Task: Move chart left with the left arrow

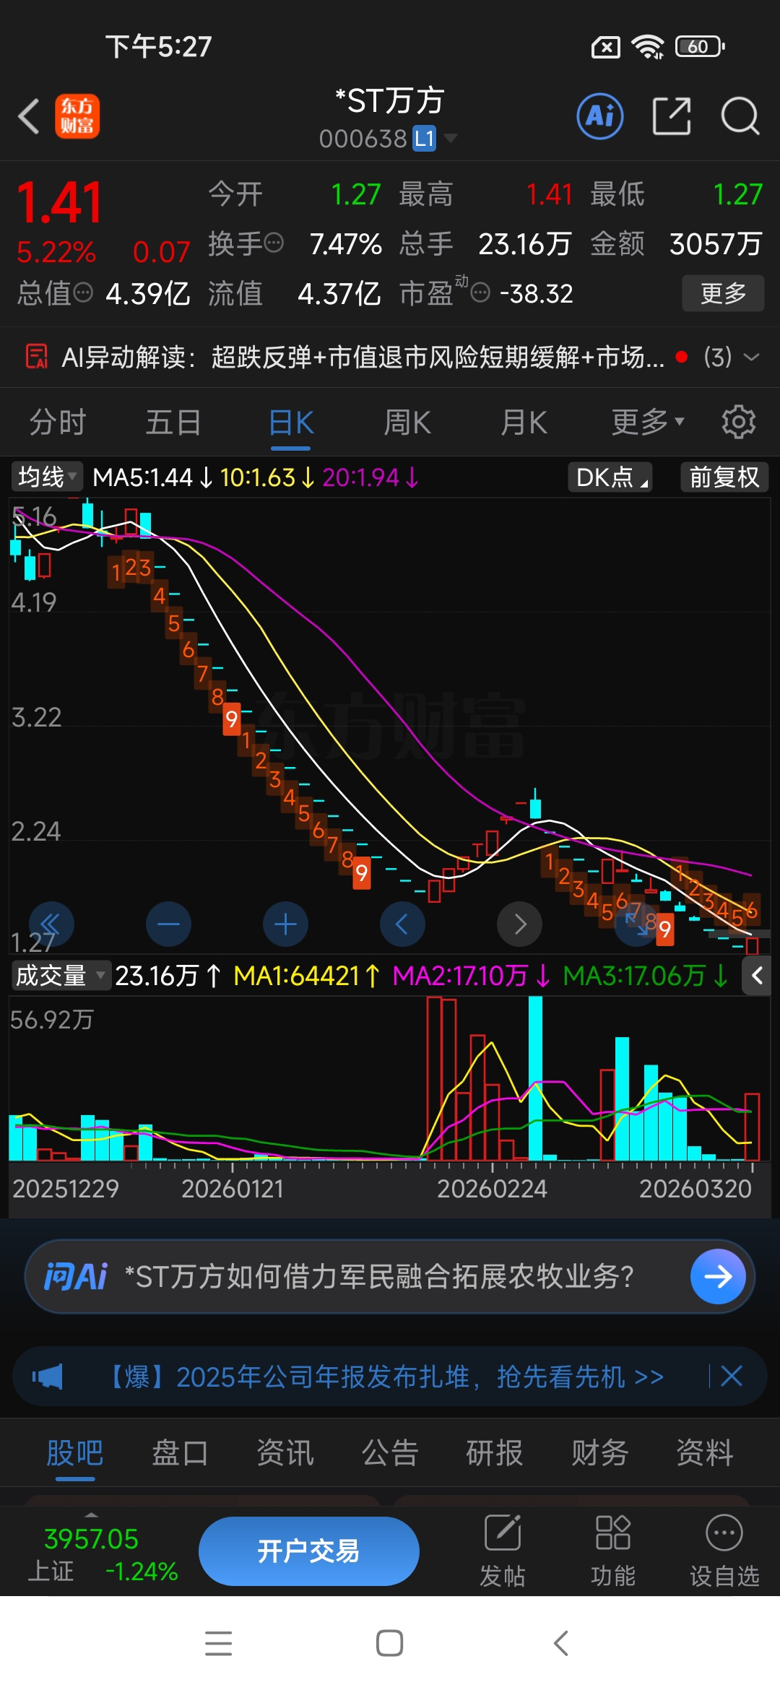Action: tap(402, 924)
